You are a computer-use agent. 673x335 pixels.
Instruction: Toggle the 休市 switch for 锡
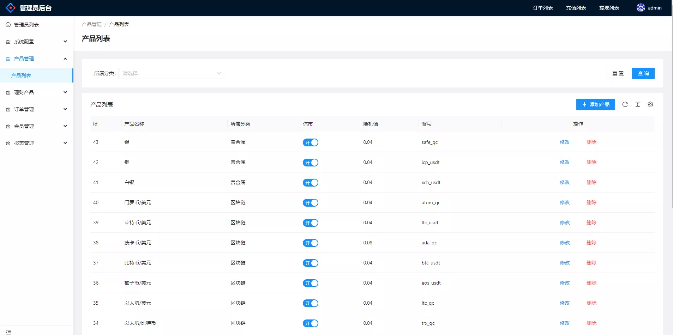(x=311, y=142)
